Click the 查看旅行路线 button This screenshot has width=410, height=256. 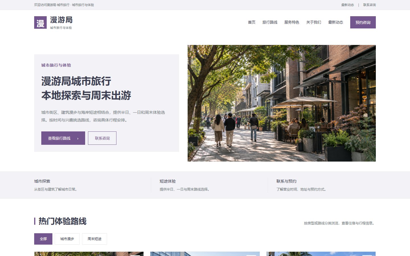(x=63, y=138)
